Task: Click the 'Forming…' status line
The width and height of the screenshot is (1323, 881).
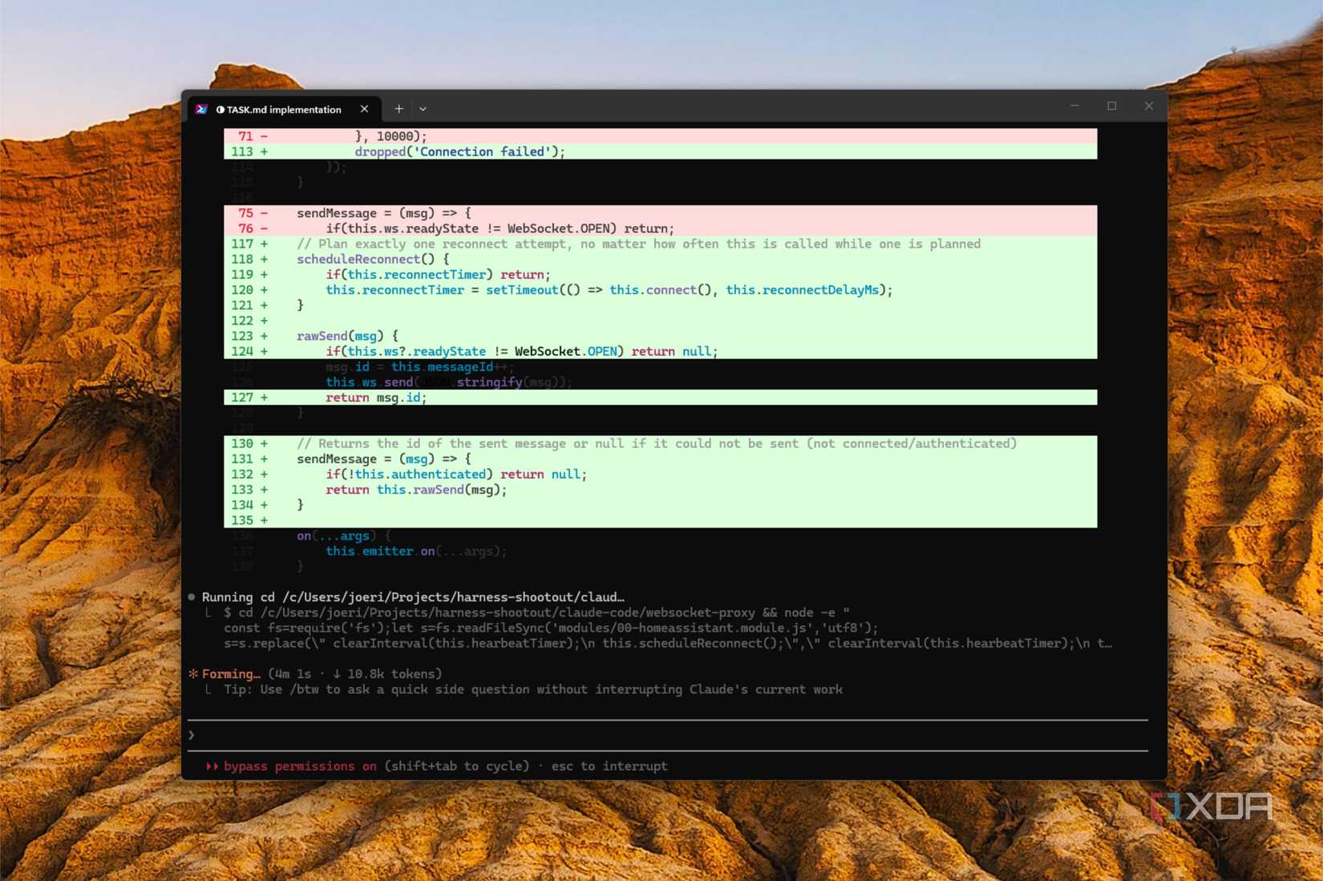Action: [315, 674]
